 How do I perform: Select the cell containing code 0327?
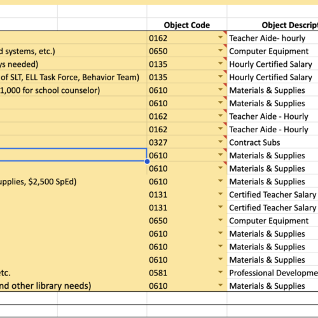coord(187,142)
